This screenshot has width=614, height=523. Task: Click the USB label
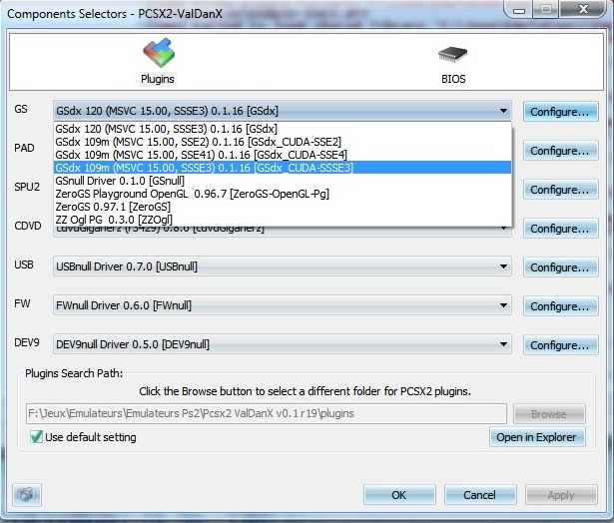pos(24,264)
